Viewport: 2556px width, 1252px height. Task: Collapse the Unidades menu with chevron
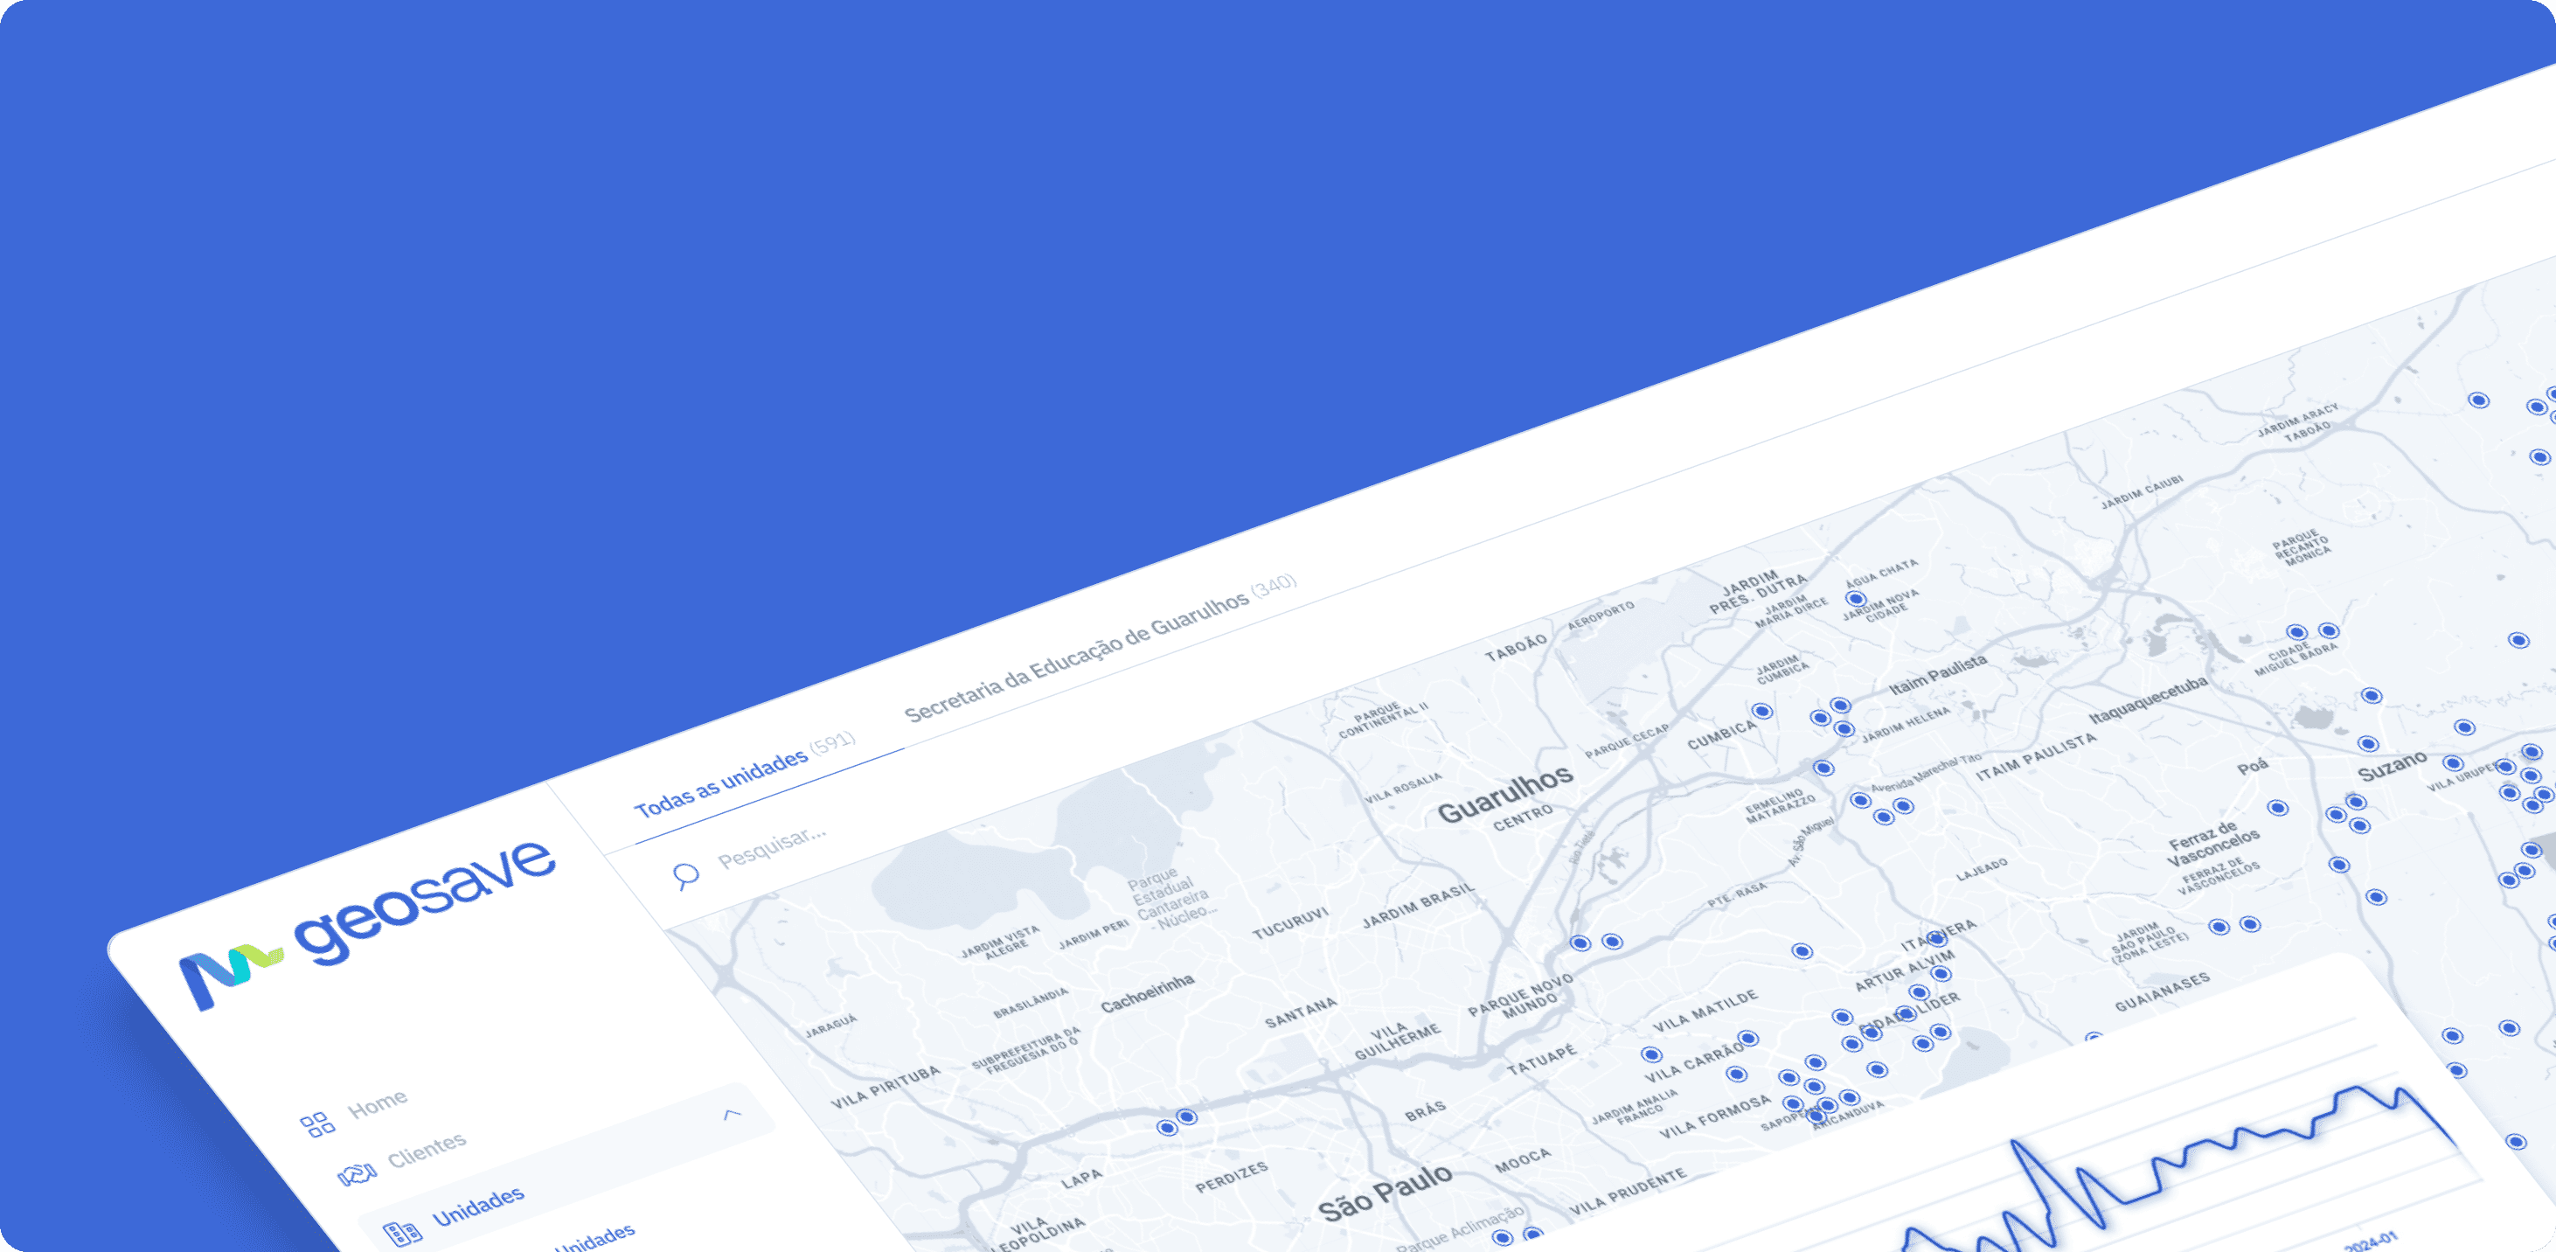coord(733,1114)
